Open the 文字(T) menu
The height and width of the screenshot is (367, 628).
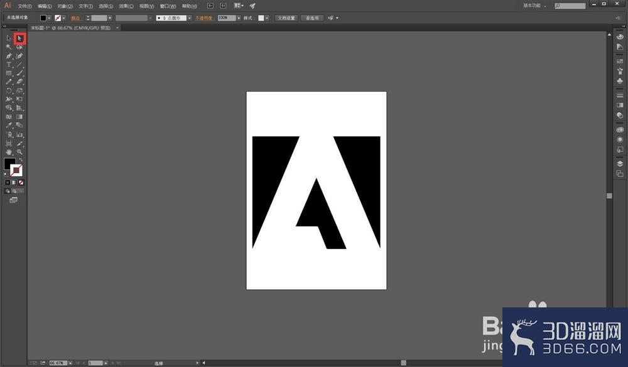click(85, 6)
